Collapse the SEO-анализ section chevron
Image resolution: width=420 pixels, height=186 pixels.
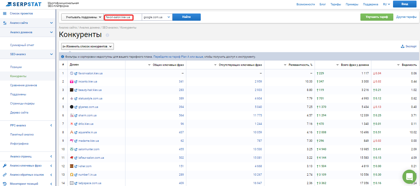tap(51, 54)
